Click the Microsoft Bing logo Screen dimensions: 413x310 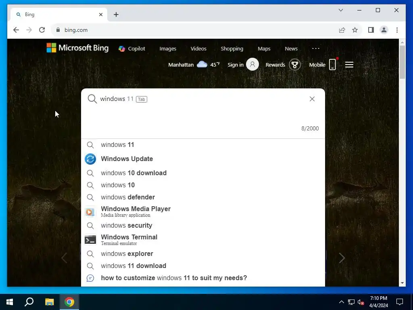coord(77,48)
